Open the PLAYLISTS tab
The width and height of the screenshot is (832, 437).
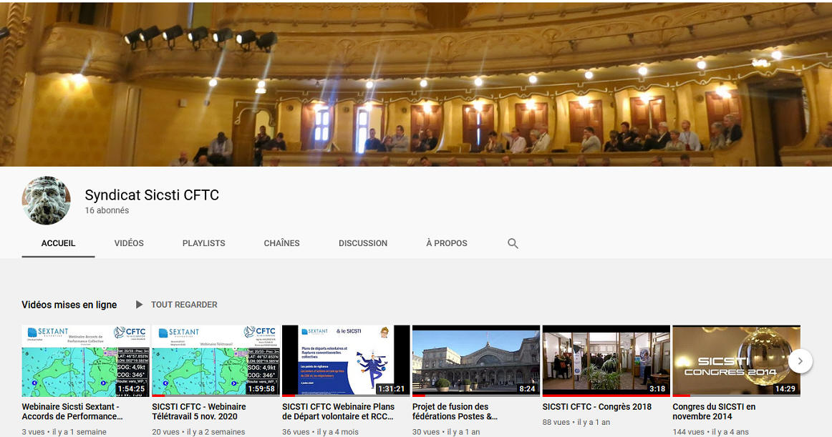pos(204,243)
